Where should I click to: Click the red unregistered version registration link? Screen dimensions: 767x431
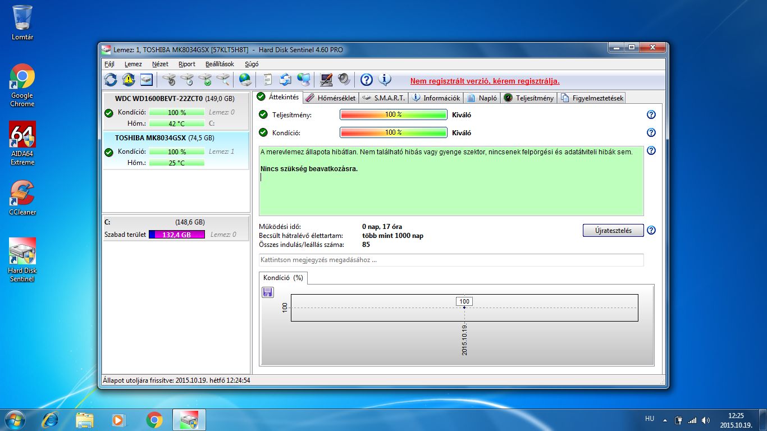tap(485, 81)
